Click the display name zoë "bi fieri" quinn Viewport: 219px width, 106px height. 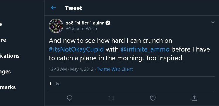[85, 23]
